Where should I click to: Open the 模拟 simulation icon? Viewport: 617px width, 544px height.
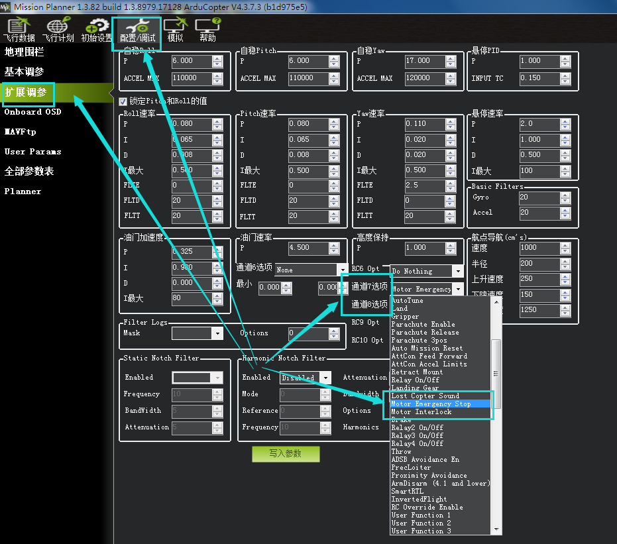176,30
